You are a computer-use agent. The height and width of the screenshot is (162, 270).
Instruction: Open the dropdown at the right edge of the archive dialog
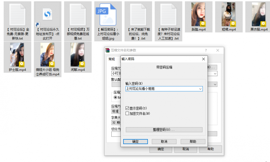[215, 73]
